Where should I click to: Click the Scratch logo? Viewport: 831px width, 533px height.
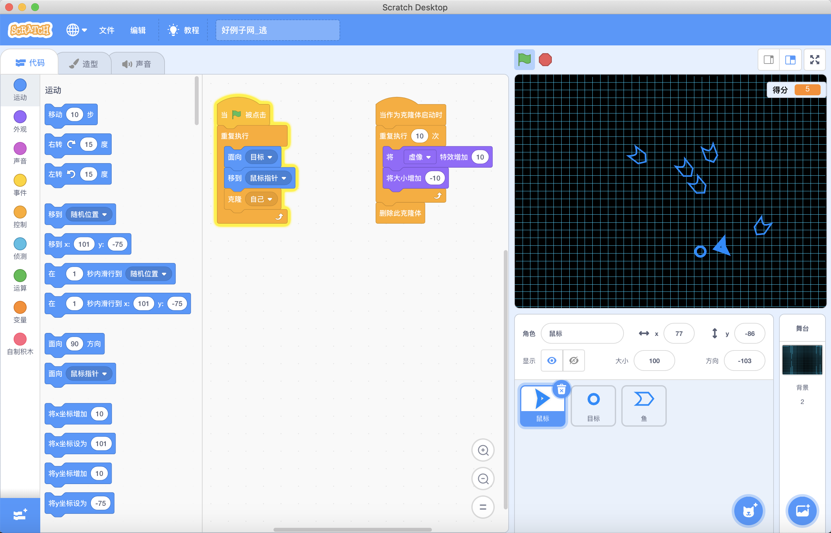31,30
